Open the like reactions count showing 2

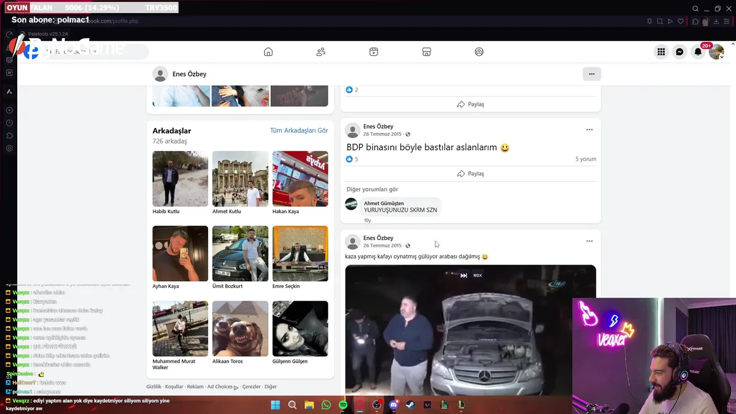pyautogui.click(x=352, y=90)
